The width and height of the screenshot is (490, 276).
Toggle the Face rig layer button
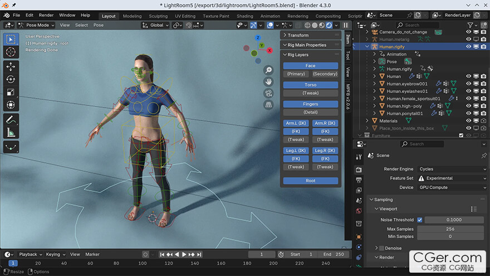(x=310, y=66)
